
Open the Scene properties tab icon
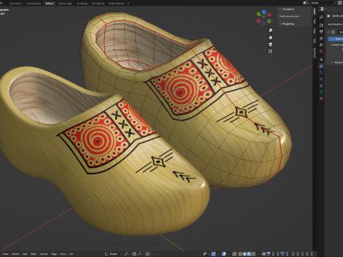322,44
